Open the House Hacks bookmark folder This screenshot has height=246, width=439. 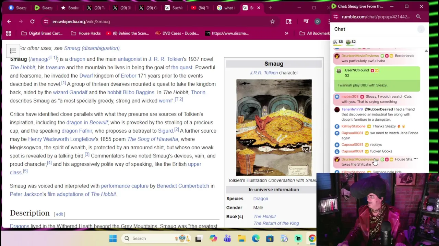coord(86,33)
